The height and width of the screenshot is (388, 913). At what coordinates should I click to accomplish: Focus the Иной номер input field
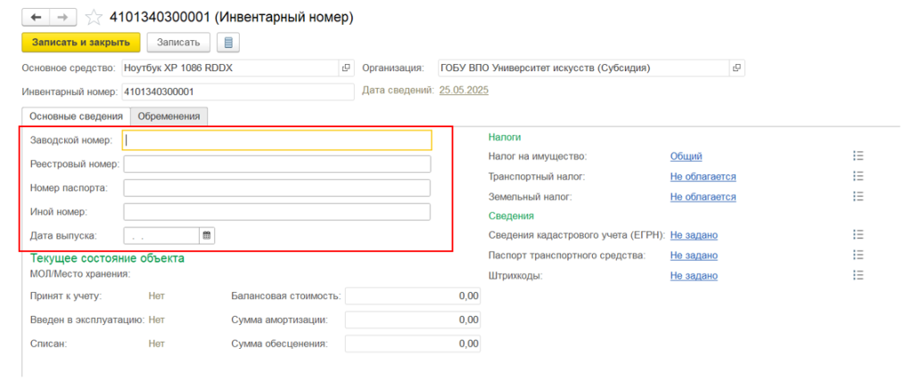(277, 212)
